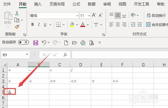Select the Format Painter brush
This screenshot has height=108, width=168.
click(x=17, y=27)
